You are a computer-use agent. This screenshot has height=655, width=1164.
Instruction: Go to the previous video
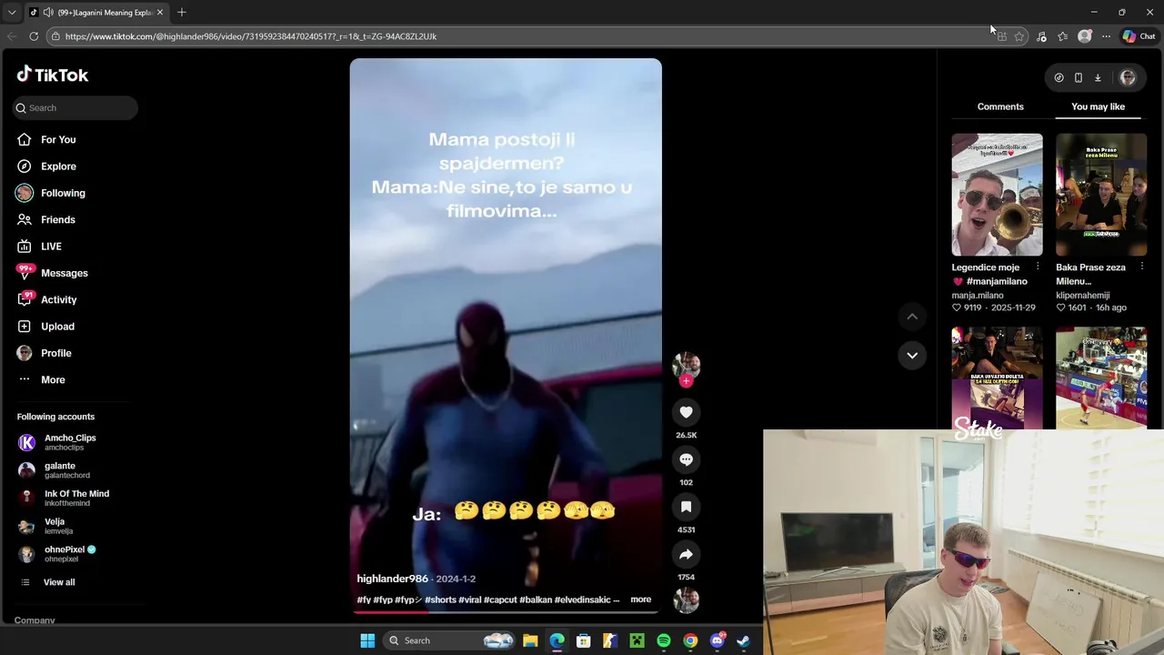tap(912, 317)
